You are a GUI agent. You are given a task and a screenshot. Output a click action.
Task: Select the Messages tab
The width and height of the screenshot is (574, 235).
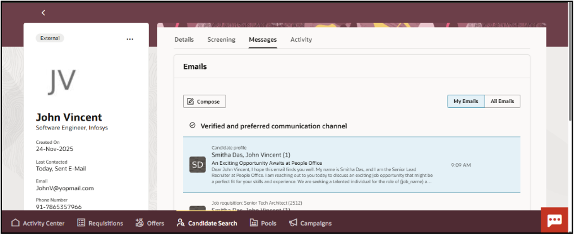[x=263, y=40]
